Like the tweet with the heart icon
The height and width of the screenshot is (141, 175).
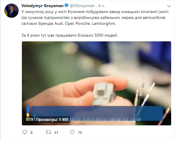(72, 132)
